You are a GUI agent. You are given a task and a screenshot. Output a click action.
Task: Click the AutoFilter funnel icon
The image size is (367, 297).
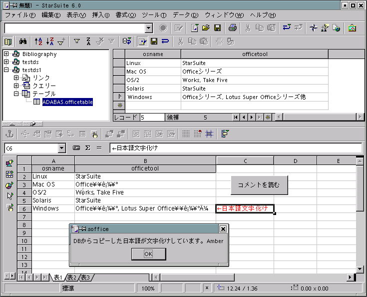click(77, 41)
